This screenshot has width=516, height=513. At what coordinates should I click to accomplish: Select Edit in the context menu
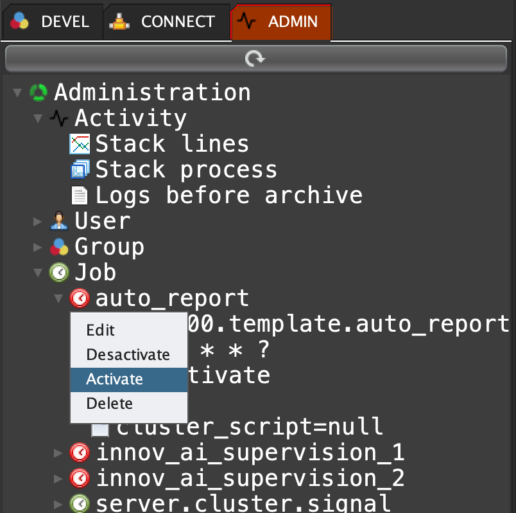(x=100, y=330)
